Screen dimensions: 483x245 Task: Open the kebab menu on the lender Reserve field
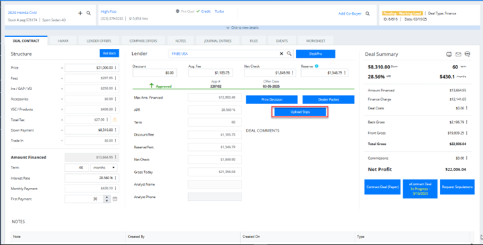345,73
